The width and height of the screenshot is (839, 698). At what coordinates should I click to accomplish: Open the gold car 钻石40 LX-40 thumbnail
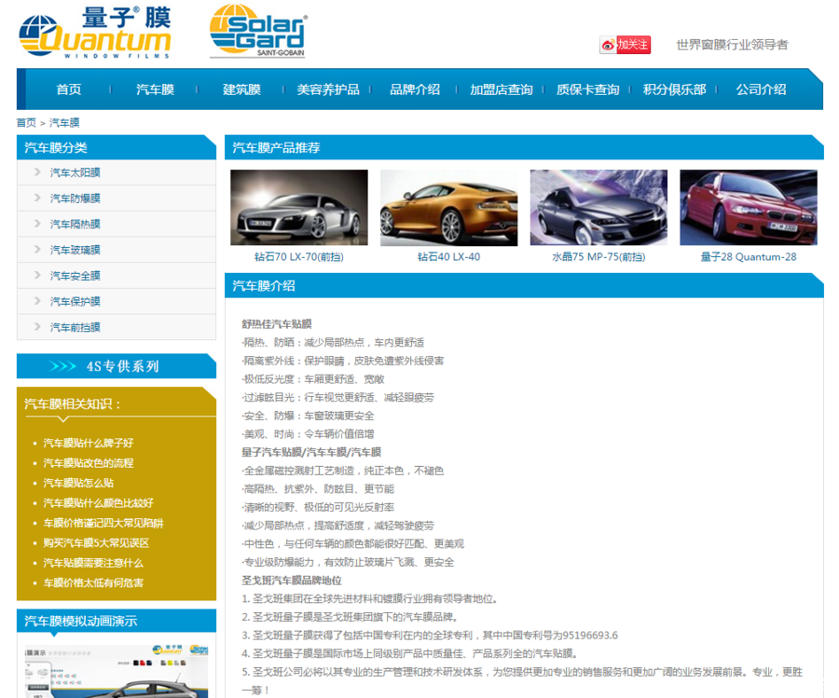point(449,208)
